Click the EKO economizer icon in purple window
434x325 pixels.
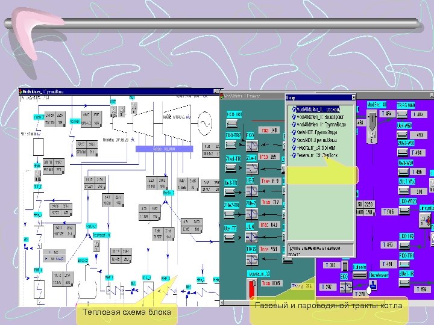click(x=346, y=287)
